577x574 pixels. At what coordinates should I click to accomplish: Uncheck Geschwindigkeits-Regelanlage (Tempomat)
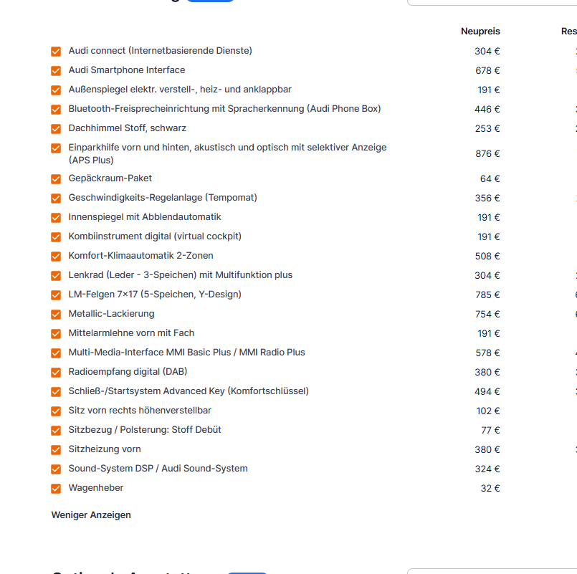(x=56, y=198)
